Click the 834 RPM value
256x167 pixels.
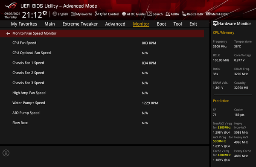(149, 63)
